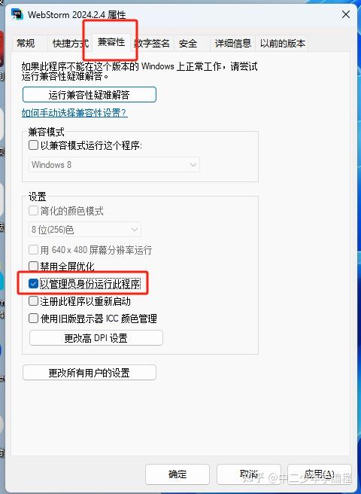Select the 兼容性 tab
This screenshot has height=494, width=361.
pyautogui.click(x=111, y=42)
